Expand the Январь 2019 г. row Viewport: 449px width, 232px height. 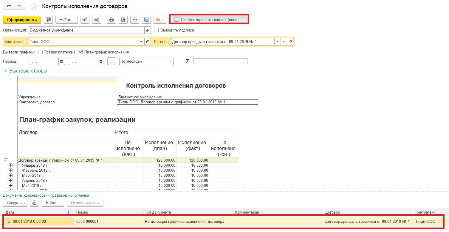pos(11,165)
